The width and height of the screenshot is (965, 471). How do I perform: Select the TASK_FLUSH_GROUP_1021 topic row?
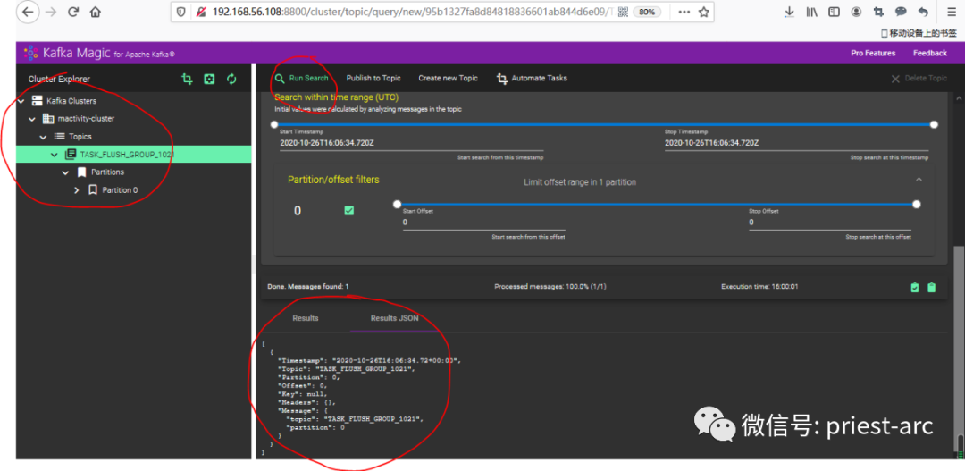tap(133, 155)
